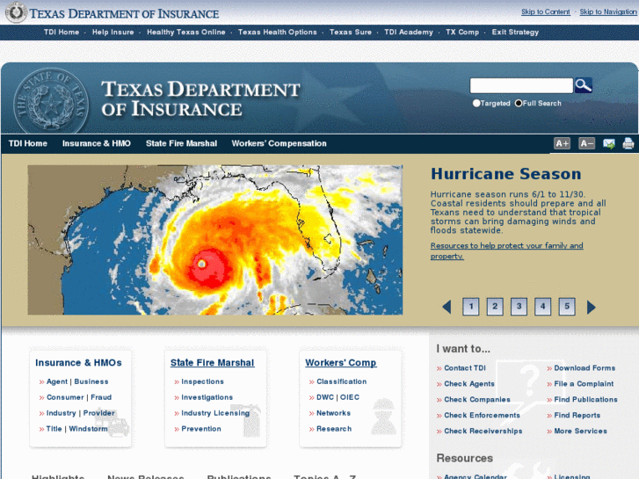Open Healthy Texas Online link
Screen dimensions: 639x479
point(186,33)
